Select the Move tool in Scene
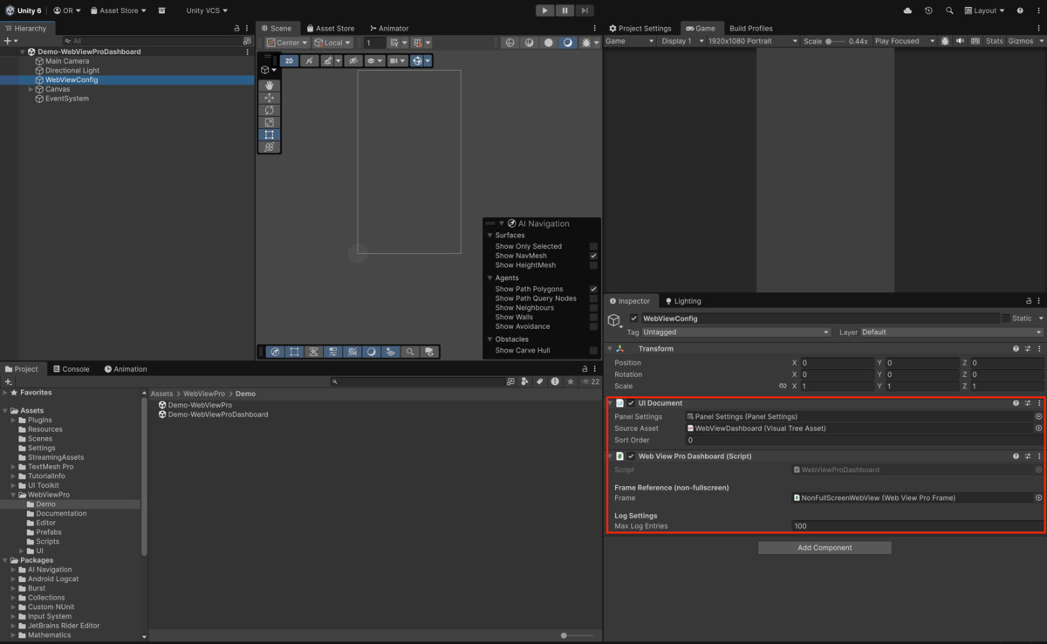The height and width of the screenshot is (644, 1047). (270, 98)
